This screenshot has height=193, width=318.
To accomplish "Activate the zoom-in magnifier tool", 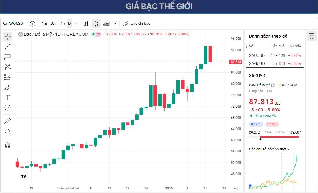I will click(x=7, y=131).
